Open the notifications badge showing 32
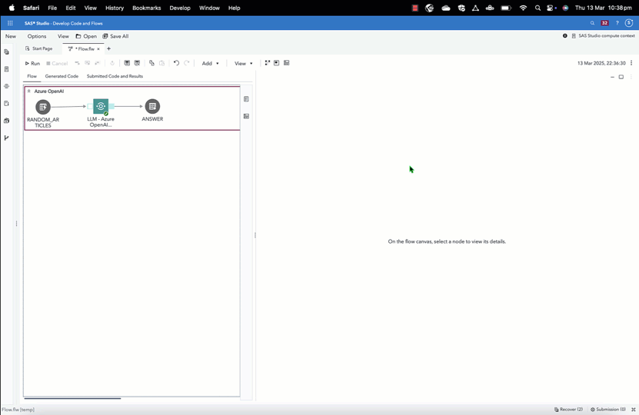 click(x=604, y=23)
